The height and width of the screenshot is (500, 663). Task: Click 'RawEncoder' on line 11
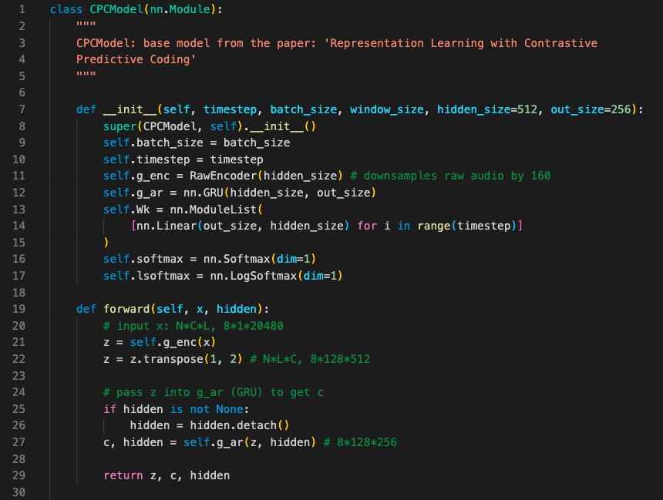(x=224, y=176)
